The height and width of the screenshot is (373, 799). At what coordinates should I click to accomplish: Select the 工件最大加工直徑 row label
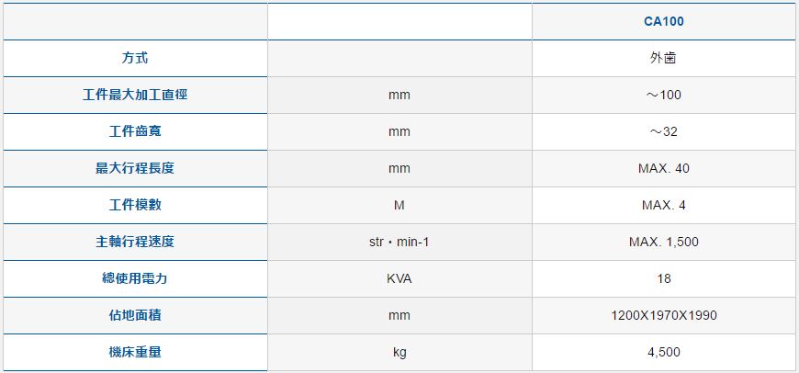(135, 95)
